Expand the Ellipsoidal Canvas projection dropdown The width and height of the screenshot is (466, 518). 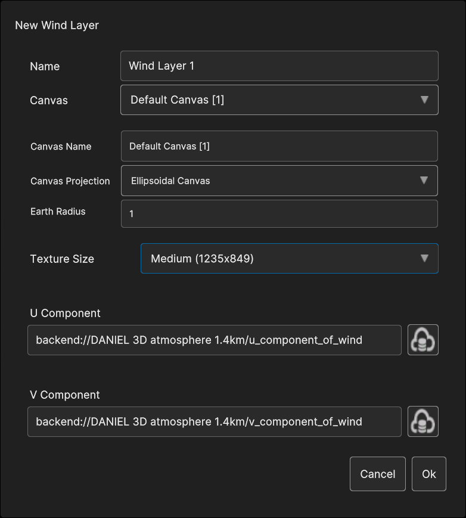279,181
